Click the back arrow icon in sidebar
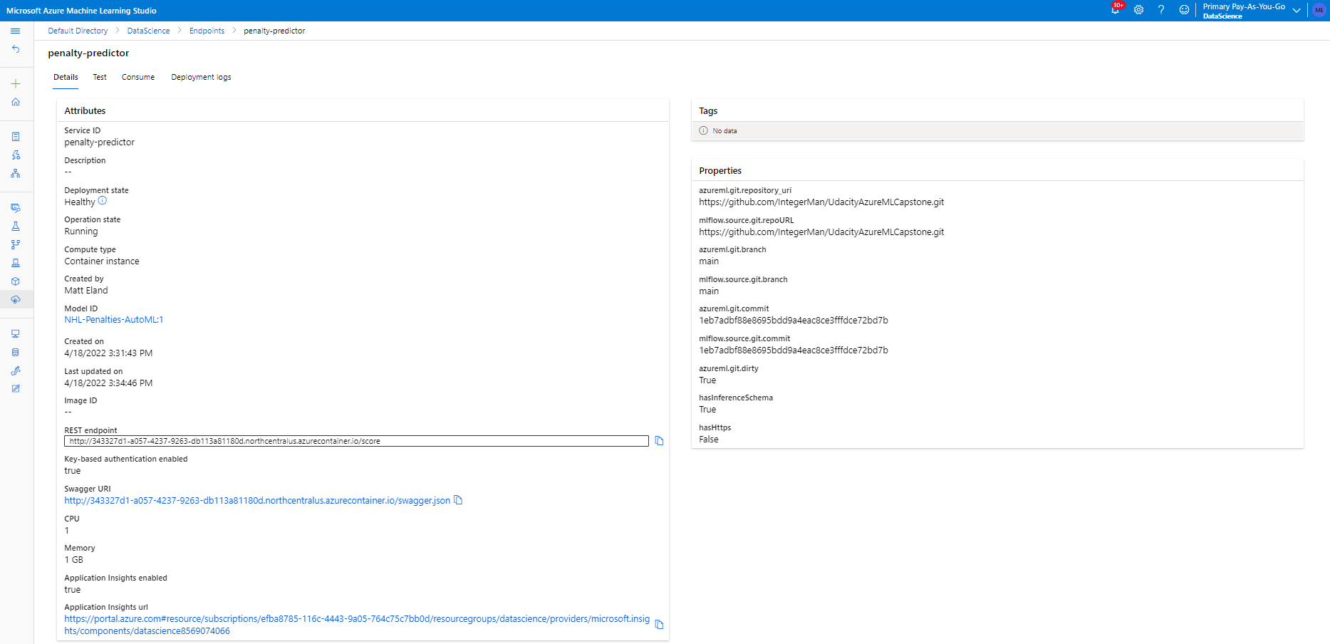1330x644 pixels. pos(15,49)
